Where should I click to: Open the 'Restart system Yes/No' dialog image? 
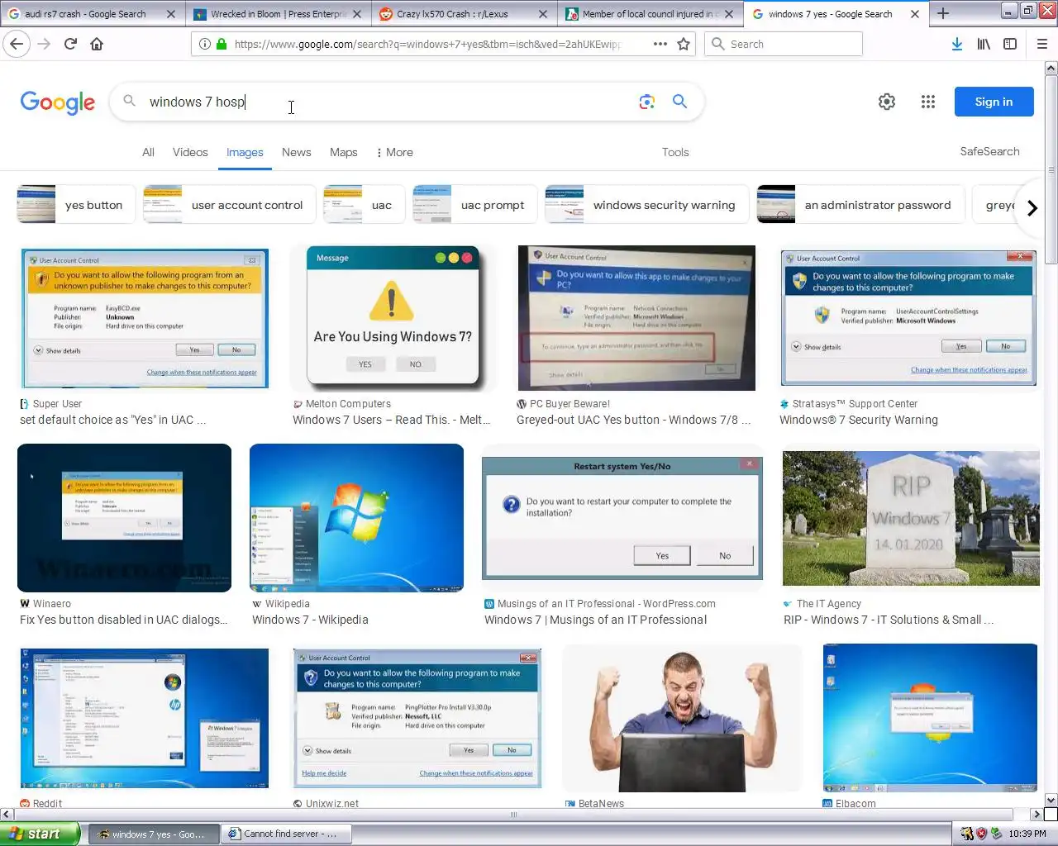click(x=622, y=518)
